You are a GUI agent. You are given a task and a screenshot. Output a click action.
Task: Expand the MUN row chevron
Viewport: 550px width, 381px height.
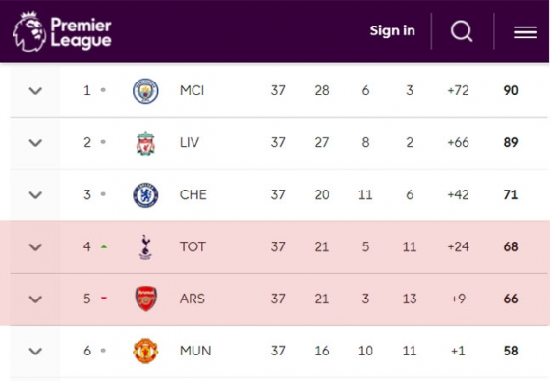point(35,351)
